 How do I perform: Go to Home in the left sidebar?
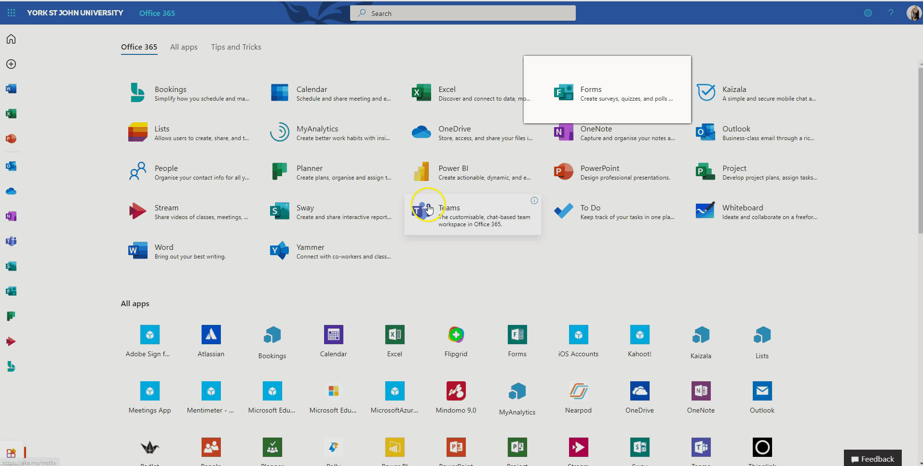(x=11, y=39)
